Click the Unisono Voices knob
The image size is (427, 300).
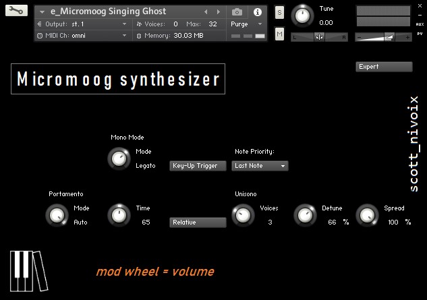tap(244, 215)
